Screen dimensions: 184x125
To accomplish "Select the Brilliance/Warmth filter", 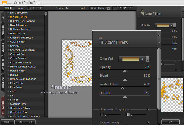I will tap(20, 29).
